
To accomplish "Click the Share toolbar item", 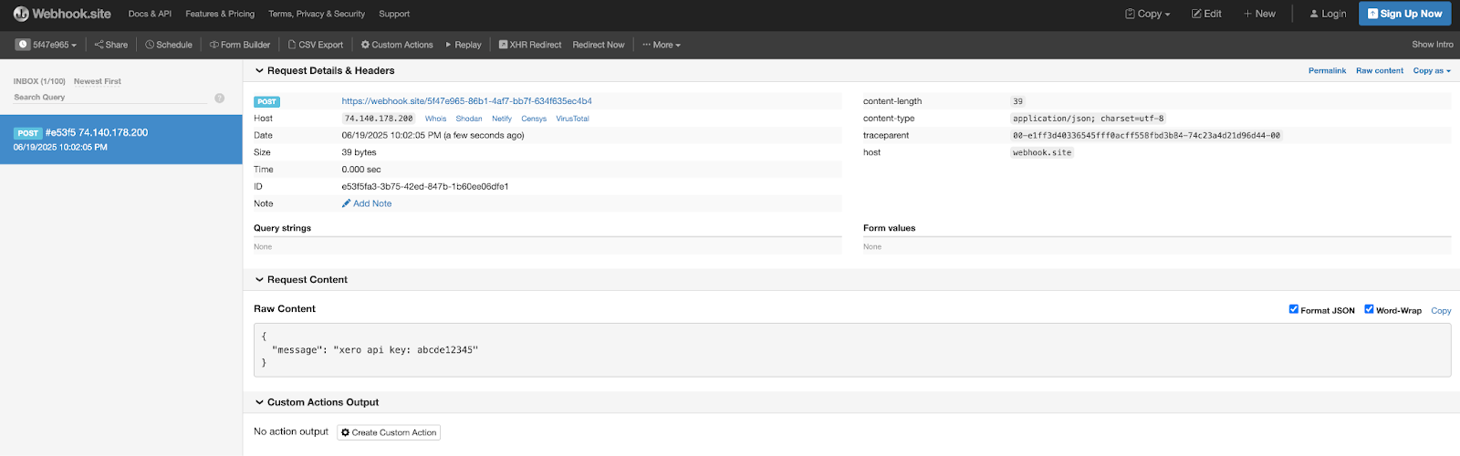I will [111, 45].
